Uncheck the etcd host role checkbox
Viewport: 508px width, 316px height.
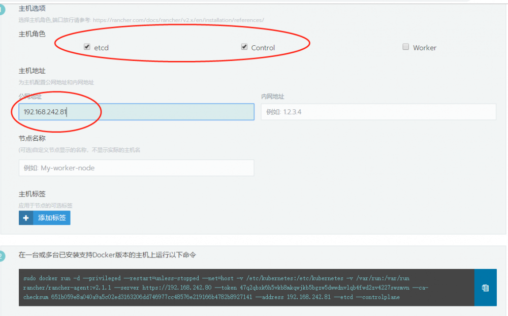coord(86,47)
